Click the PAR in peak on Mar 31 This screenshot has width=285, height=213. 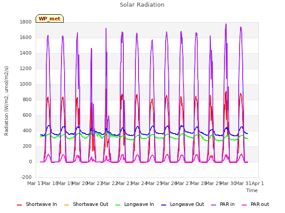point(241,27)
